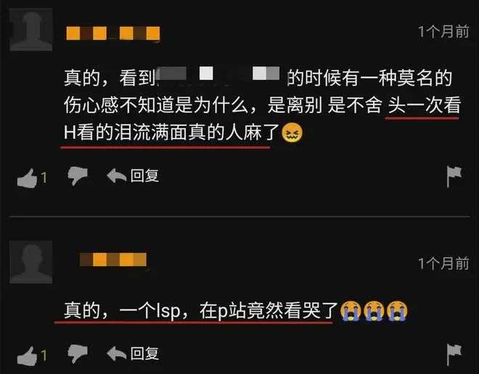Screen dimensions: 479x374
Task: Like the top comment ending with 人麻了
Action: pyautogui.click(x=27, y=178)
